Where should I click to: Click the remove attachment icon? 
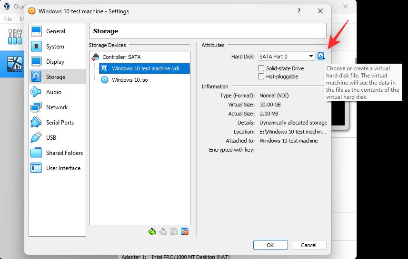[185, 231]
